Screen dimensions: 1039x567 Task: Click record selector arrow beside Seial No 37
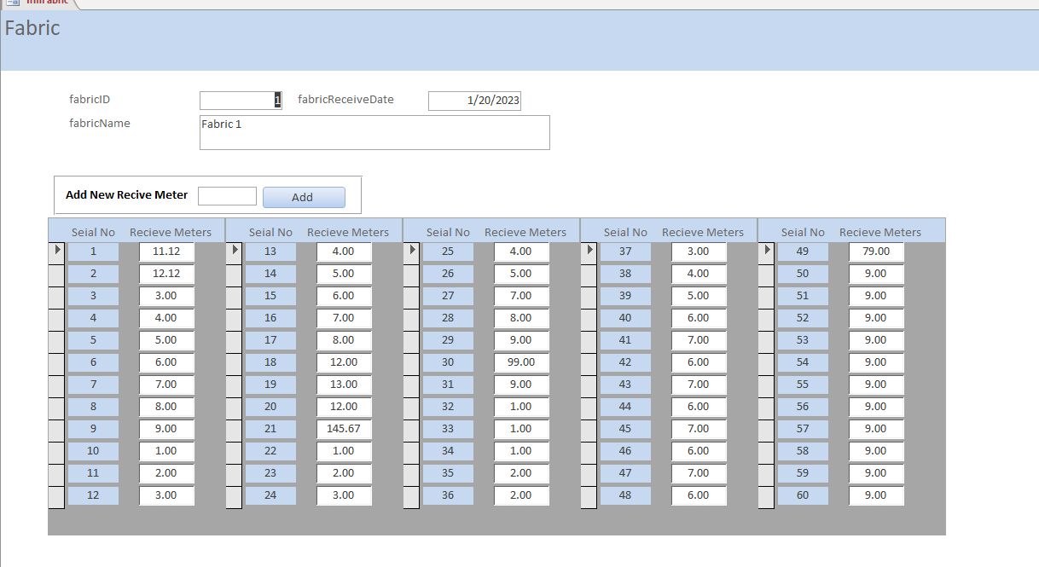(589, 251)
